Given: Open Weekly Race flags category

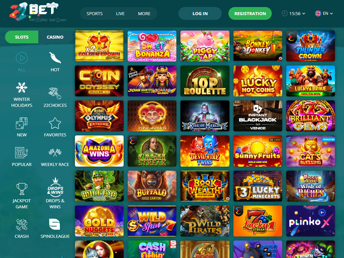Looking at the screenshot, I should [55, 153].
